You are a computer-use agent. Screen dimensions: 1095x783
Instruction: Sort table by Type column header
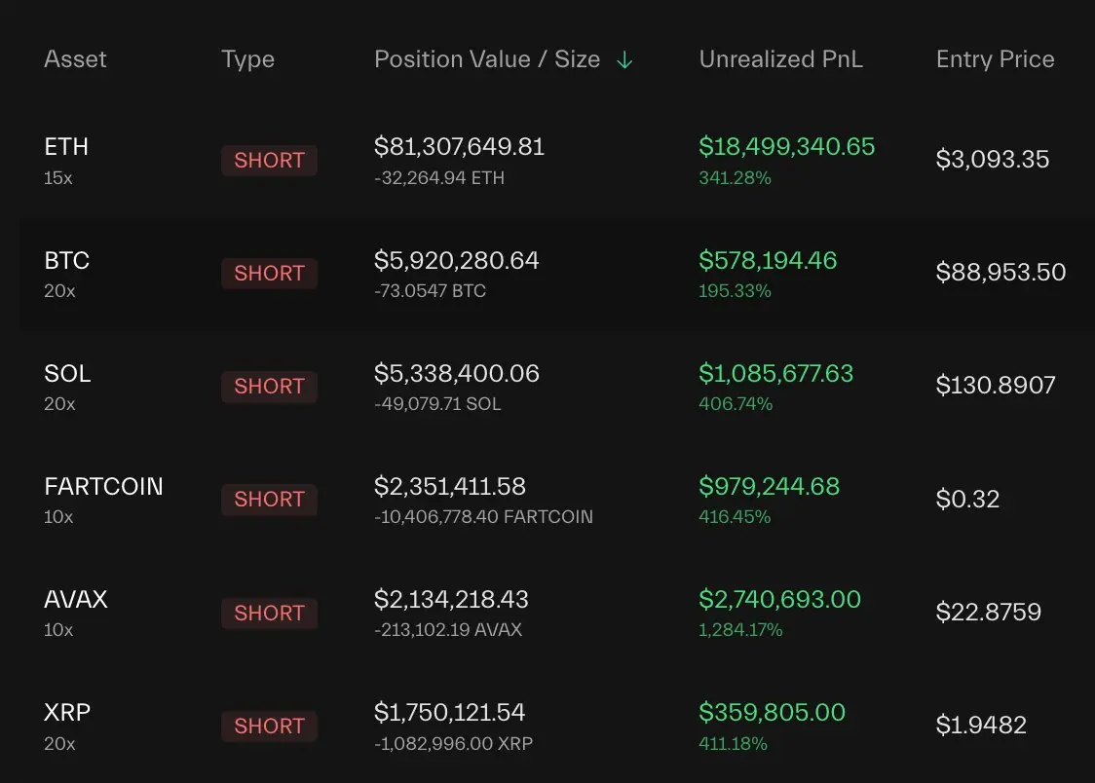[247, 59]
